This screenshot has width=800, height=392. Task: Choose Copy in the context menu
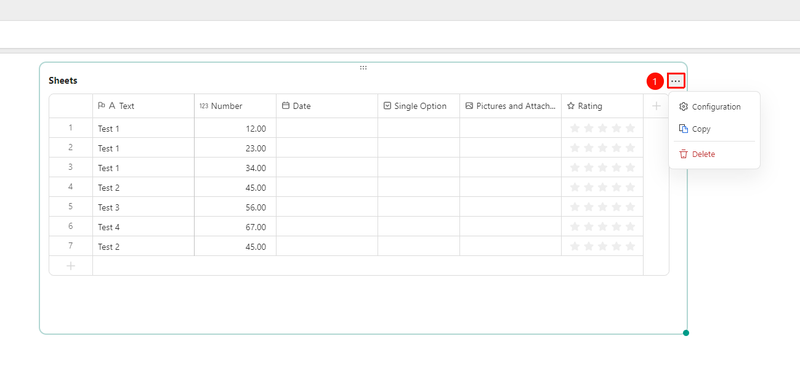(714, 129)
